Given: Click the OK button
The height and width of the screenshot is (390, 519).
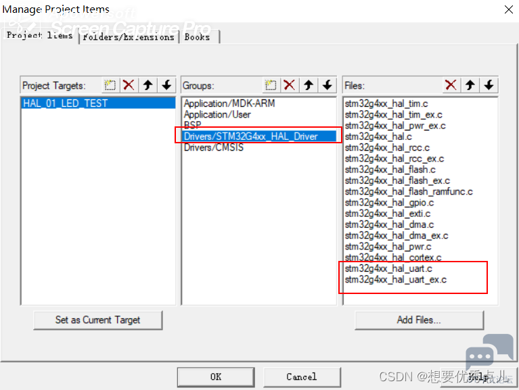Looking at the screenshot, I should 216,376.
